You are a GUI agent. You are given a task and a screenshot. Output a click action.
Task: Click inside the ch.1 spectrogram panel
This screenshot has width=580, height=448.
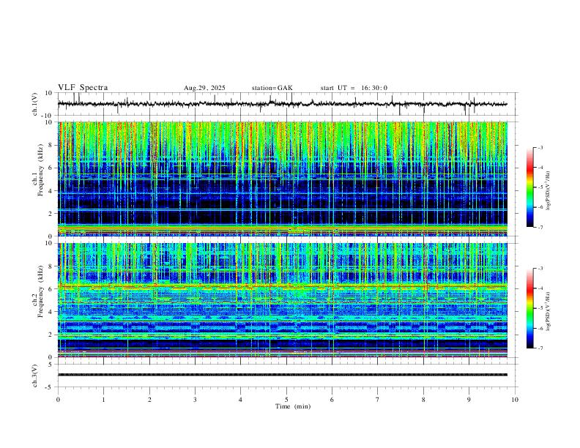(283, 179)
